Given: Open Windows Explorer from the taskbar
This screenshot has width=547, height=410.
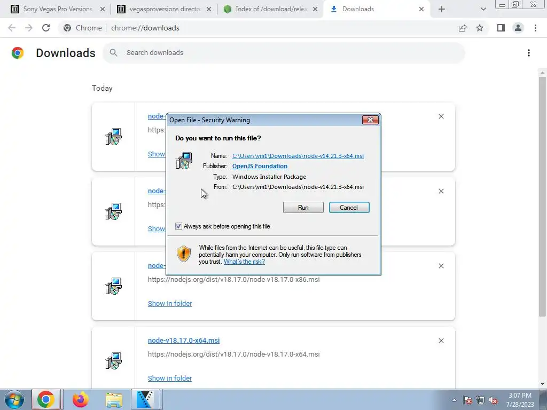Looking at the screenshot, I should (x=114, y=399).
